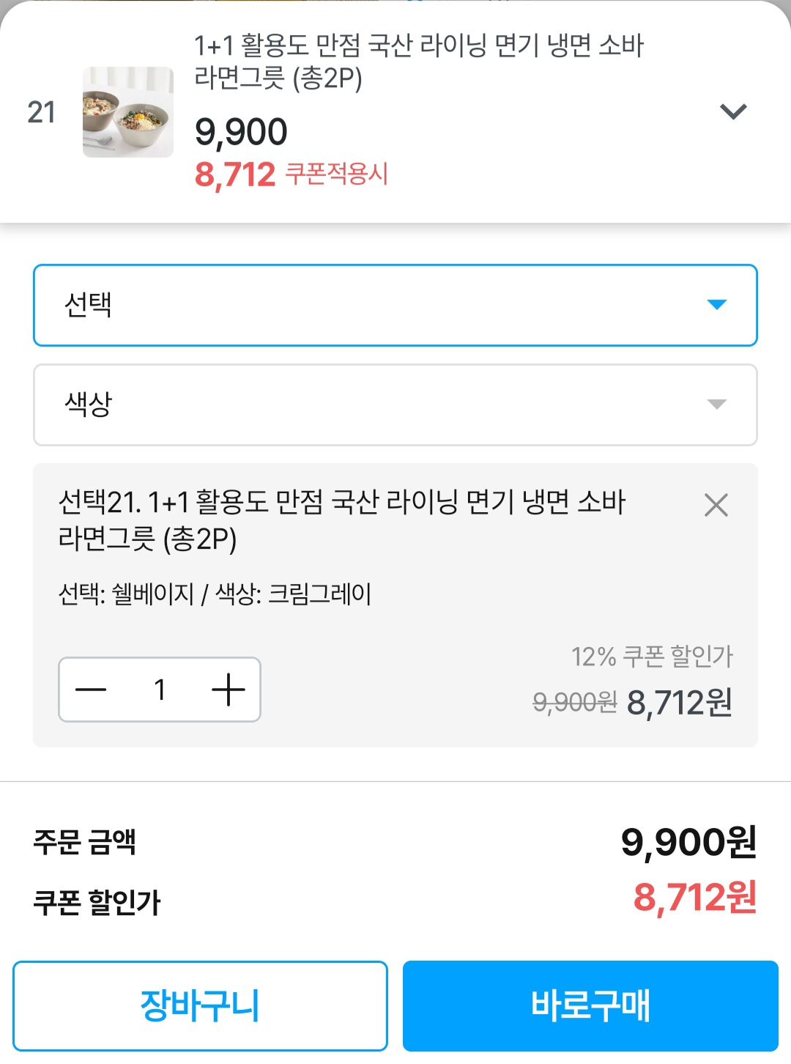
Task: Tap the item number 21 label
Action: pos(42,112)
